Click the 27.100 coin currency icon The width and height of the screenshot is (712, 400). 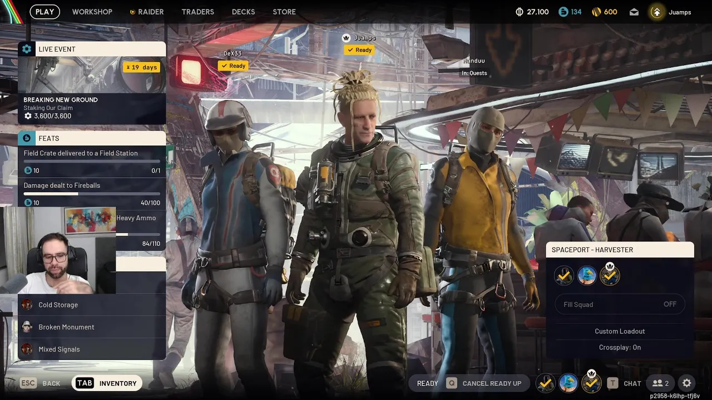tap(520, 12)
